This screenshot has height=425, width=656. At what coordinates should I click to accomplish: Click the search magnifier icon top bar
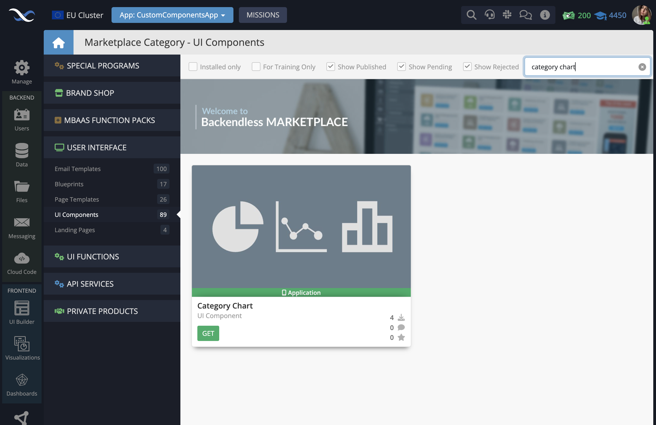(x=471, y=15)
